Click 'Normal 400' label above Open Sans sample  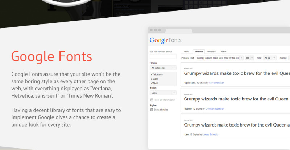pos(188,69)
